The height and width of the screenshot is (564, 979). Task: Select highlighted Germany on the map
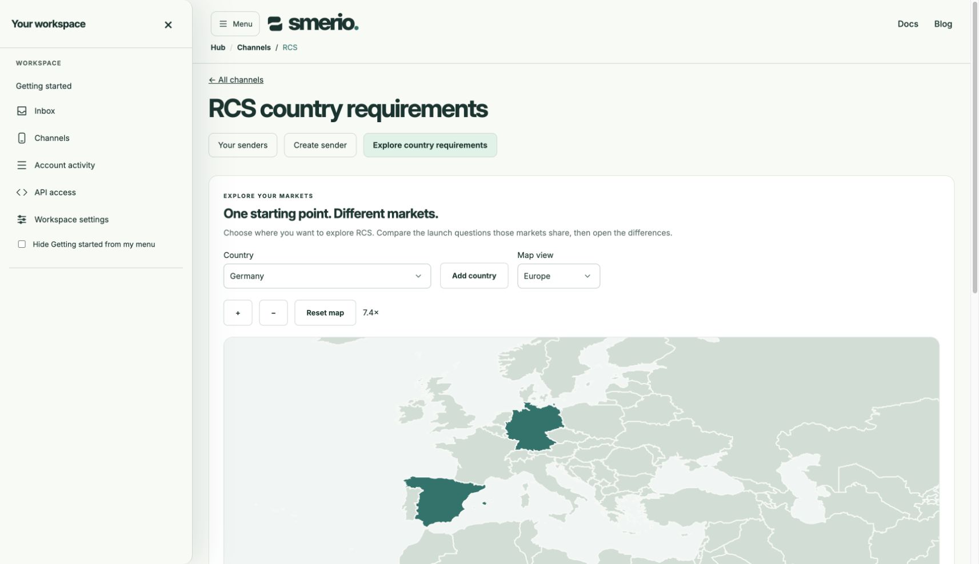click(533, 427)
